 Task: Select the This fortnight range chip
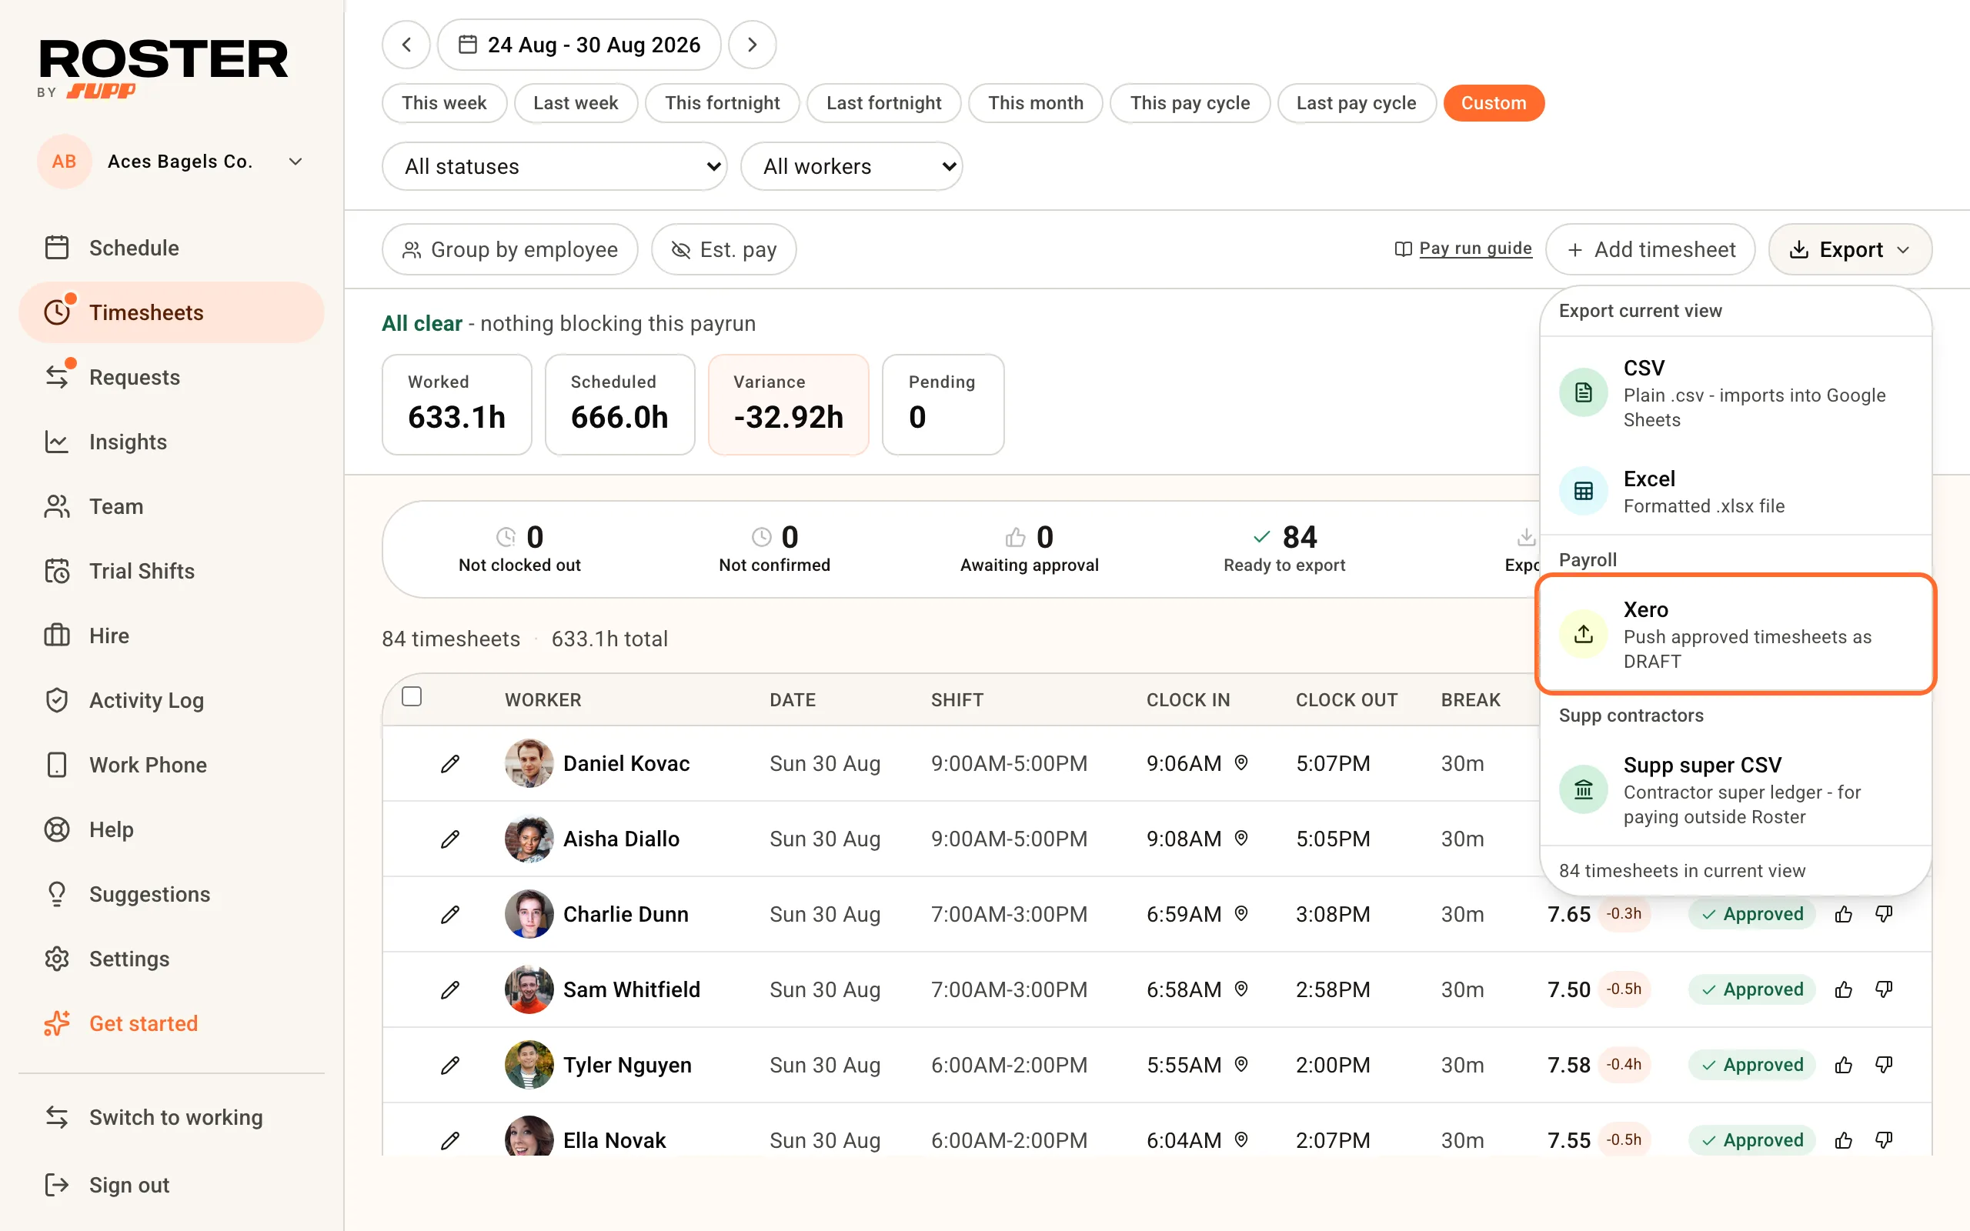722,103
